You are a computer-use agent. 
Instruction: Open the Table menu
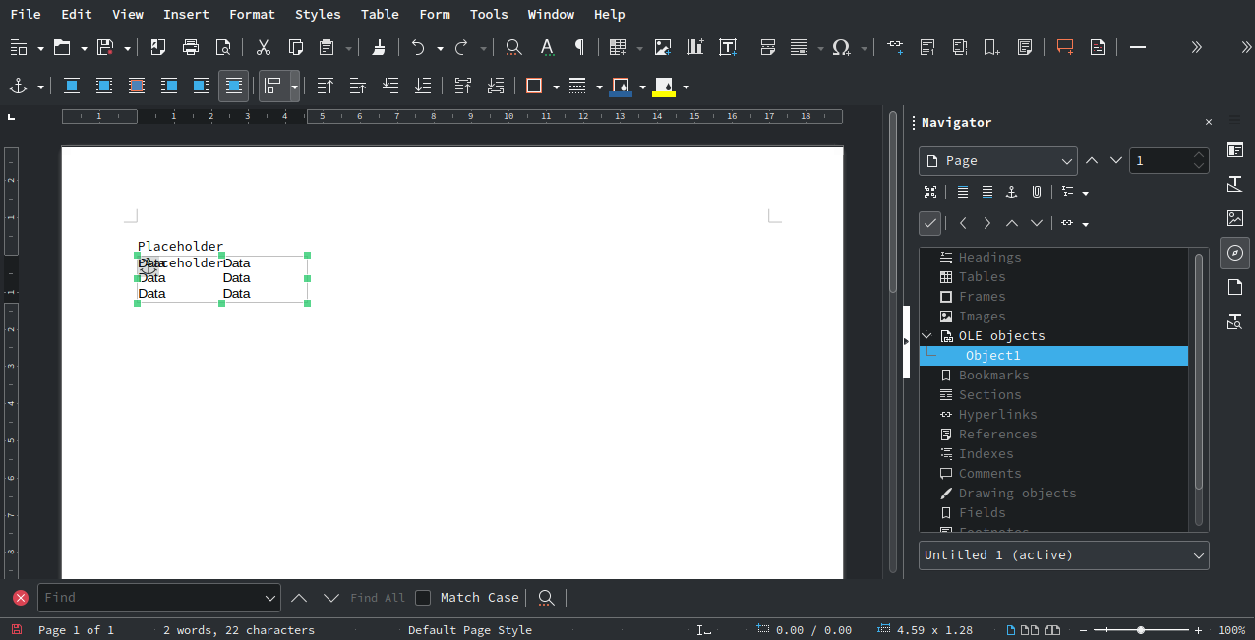pyautogui.click(x=380, y=14)
